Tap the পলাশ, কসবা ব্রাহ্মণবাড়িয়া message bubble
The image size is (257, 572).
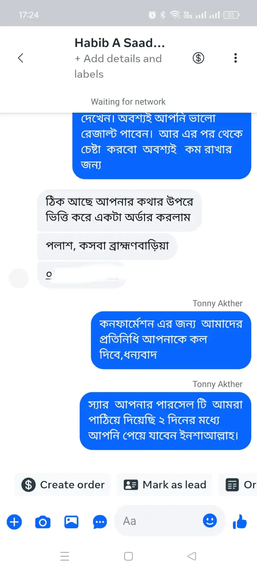[107, 246]
